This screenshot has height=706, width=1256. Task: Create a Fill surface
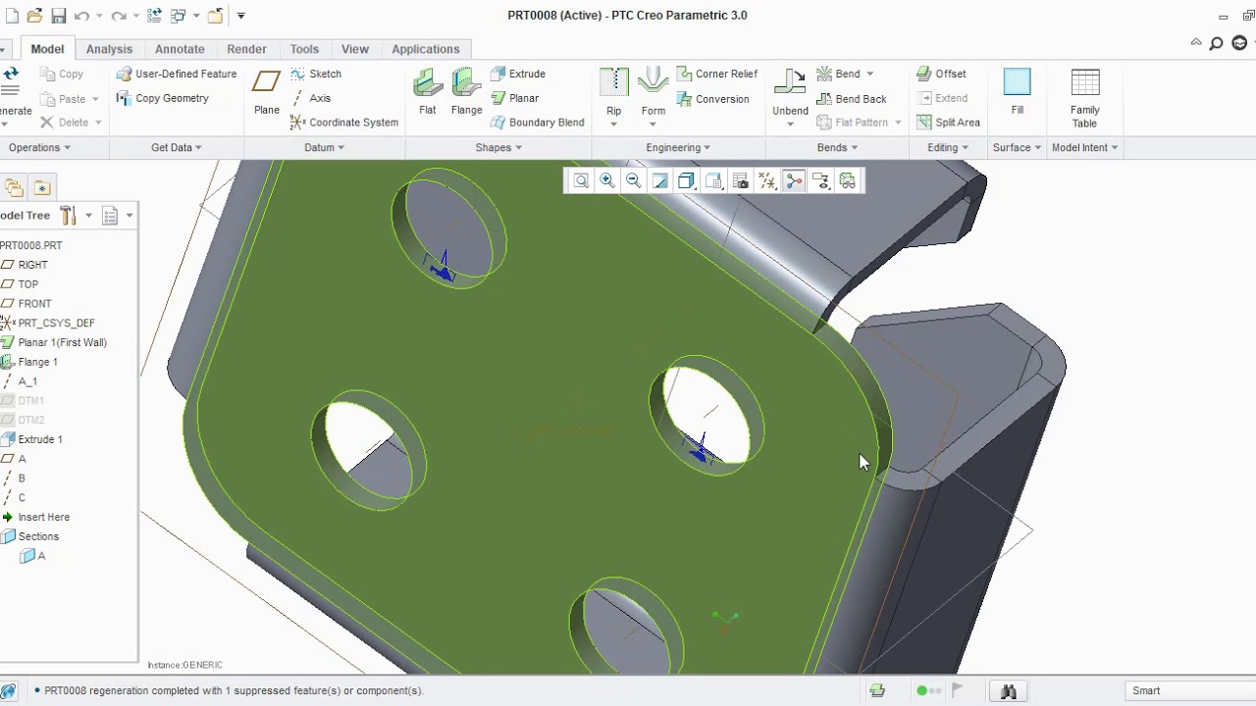pyautogui.click(x=1018, y=93)
